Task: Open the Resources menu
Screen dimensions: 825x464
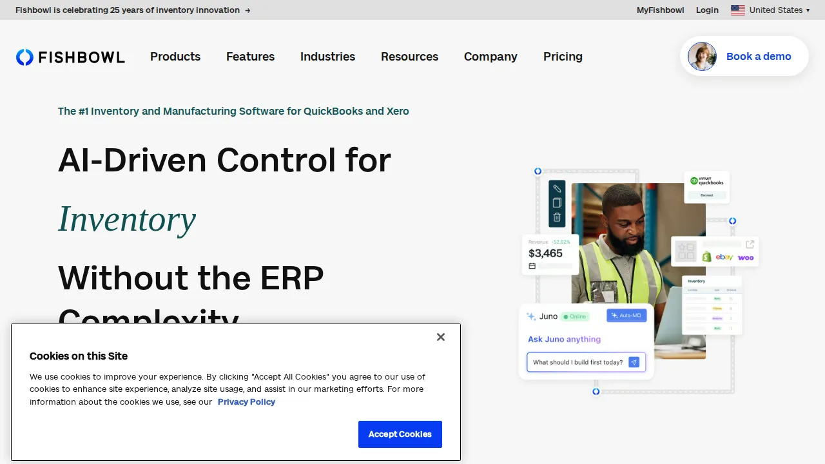Action: tap(409, 57)
